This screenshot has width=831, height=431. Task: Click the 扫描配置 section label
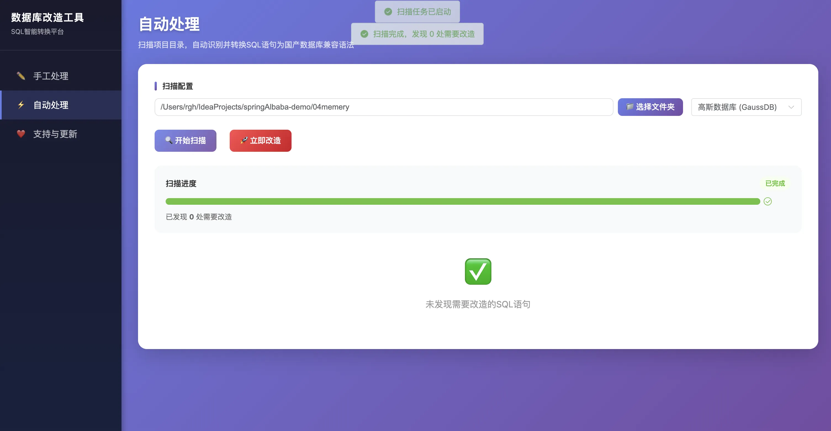(178, 86)
